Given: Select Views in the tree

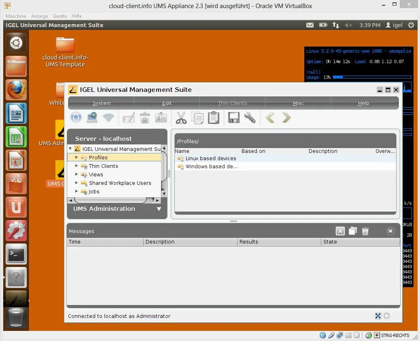Looking at the screenshot, I should 96,175.
